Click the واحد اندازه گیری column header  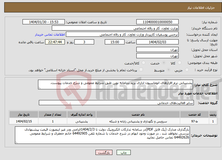(x=81, y=114)
